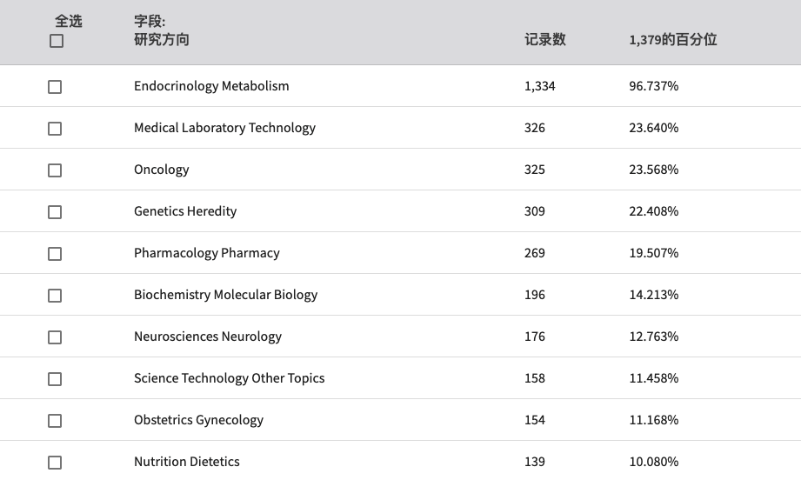Tick Science Technology Other Topics checkbox
Viewport: 801px width, 480px height.
[x=55, y=379]
